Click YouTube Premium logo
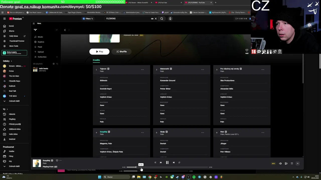The width and height of the screenshot is (321, 180). [16, 19]
